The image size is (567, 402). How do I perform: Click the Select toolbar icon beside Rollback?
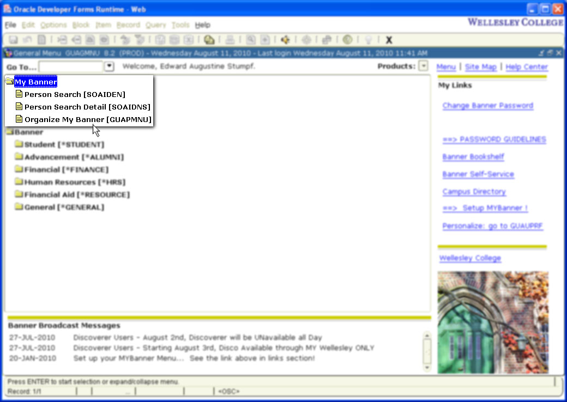point(42,40)
